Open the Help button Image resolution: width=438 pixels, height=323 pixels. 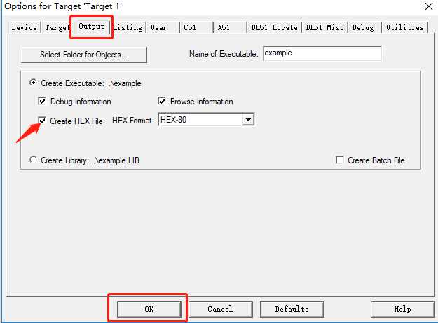402,309
